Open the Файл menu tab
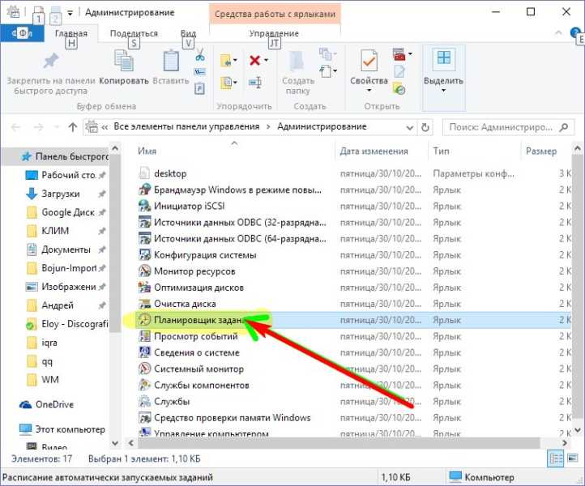Screen dimensions: 585x486 22,33
